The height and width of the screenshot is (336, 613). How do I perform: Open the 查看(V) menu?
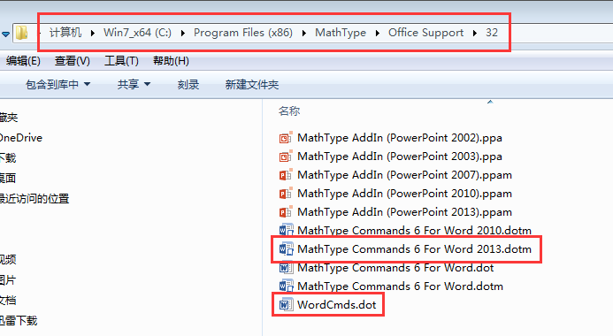73,61
